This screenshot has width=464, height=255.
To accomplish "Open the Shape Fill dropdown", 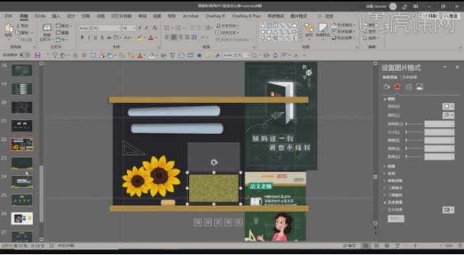I will [343, 25].
